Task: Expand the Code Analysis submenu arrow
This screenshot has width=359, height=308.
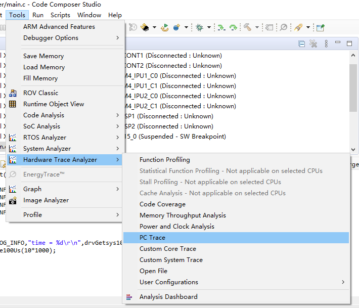Action: click(118, 115)
